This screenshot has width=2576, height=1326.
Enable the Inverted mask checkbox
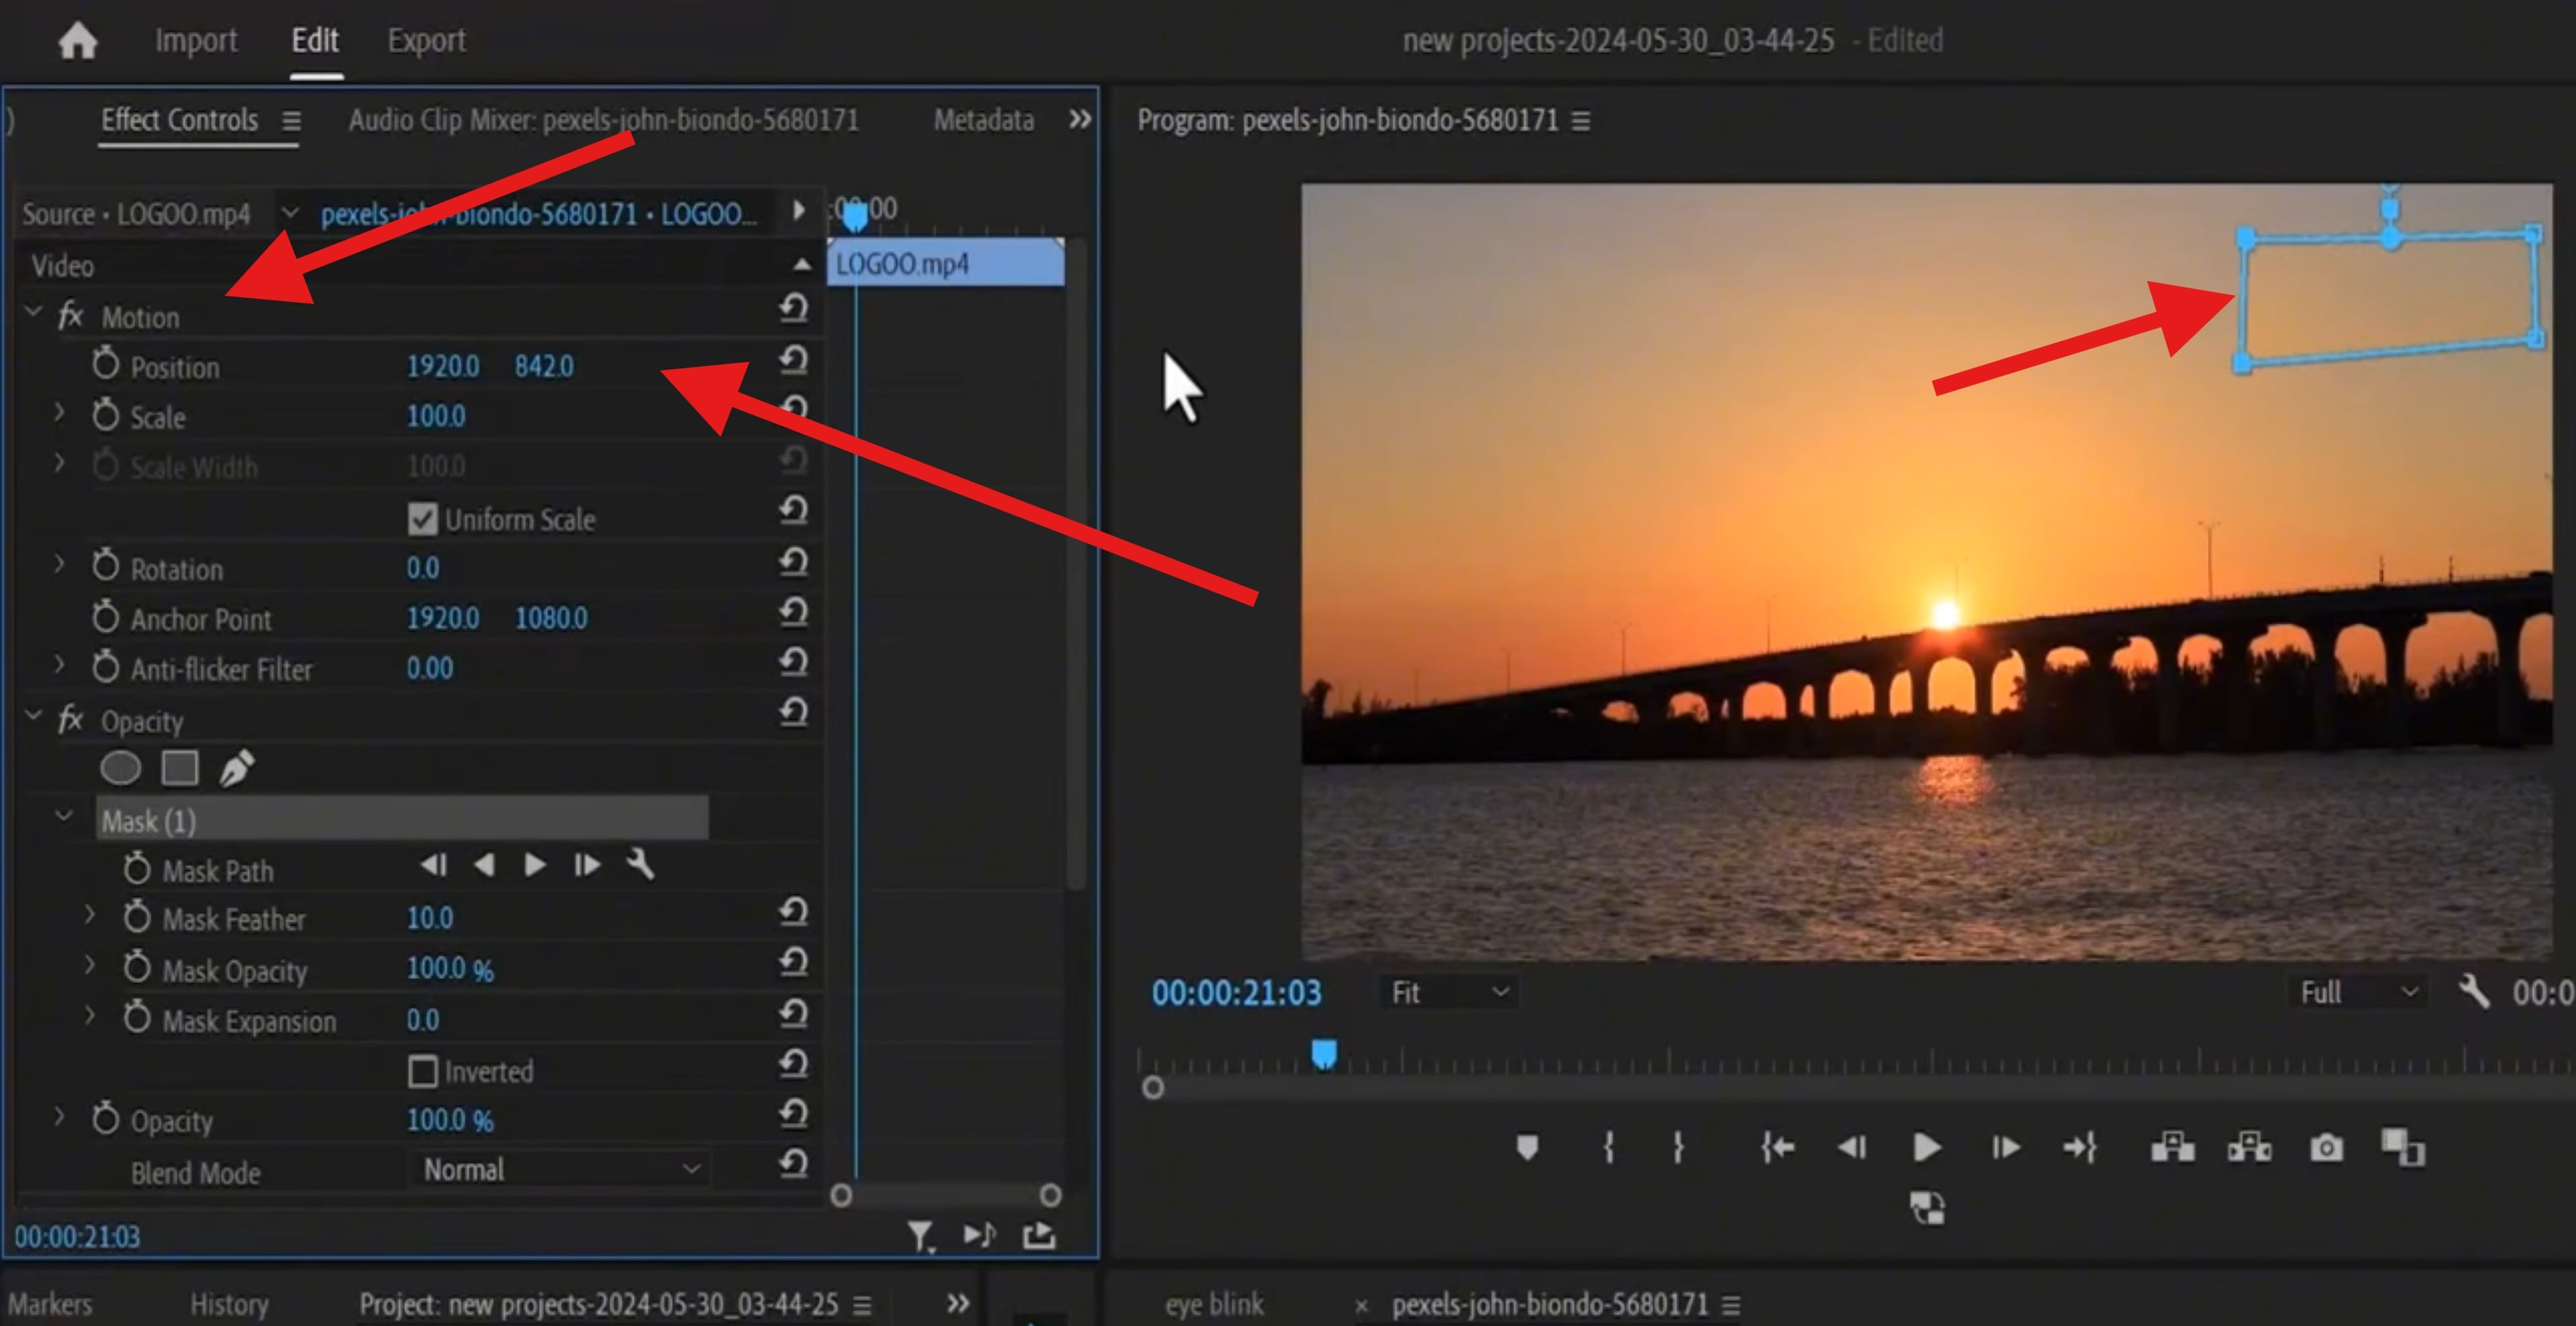(423, 1071)
